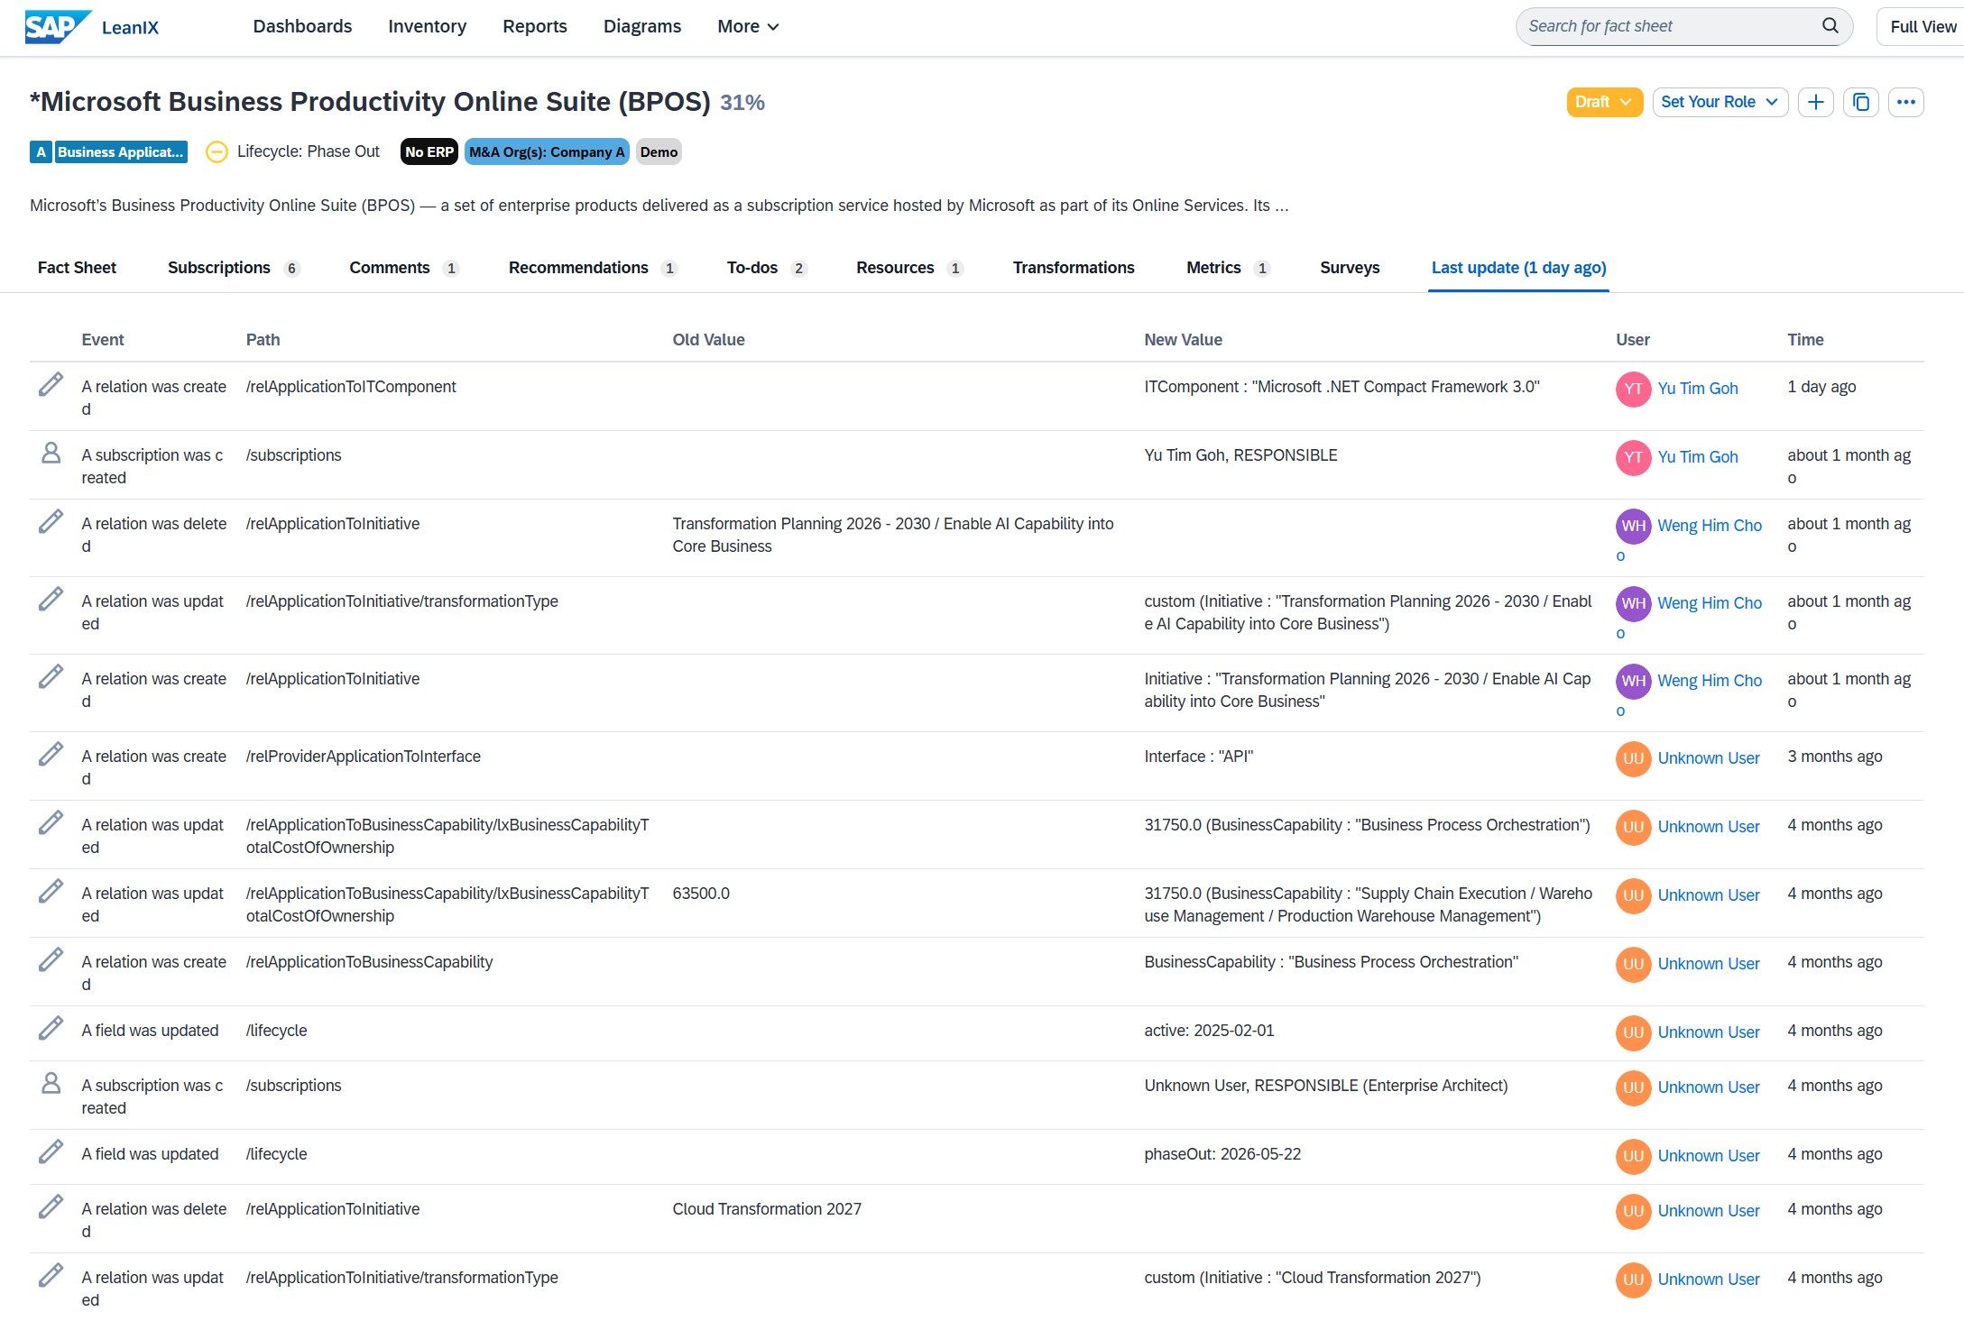Click the Phase Out lifecycle status icon
1964x1321 pixels.
[217, 151]
